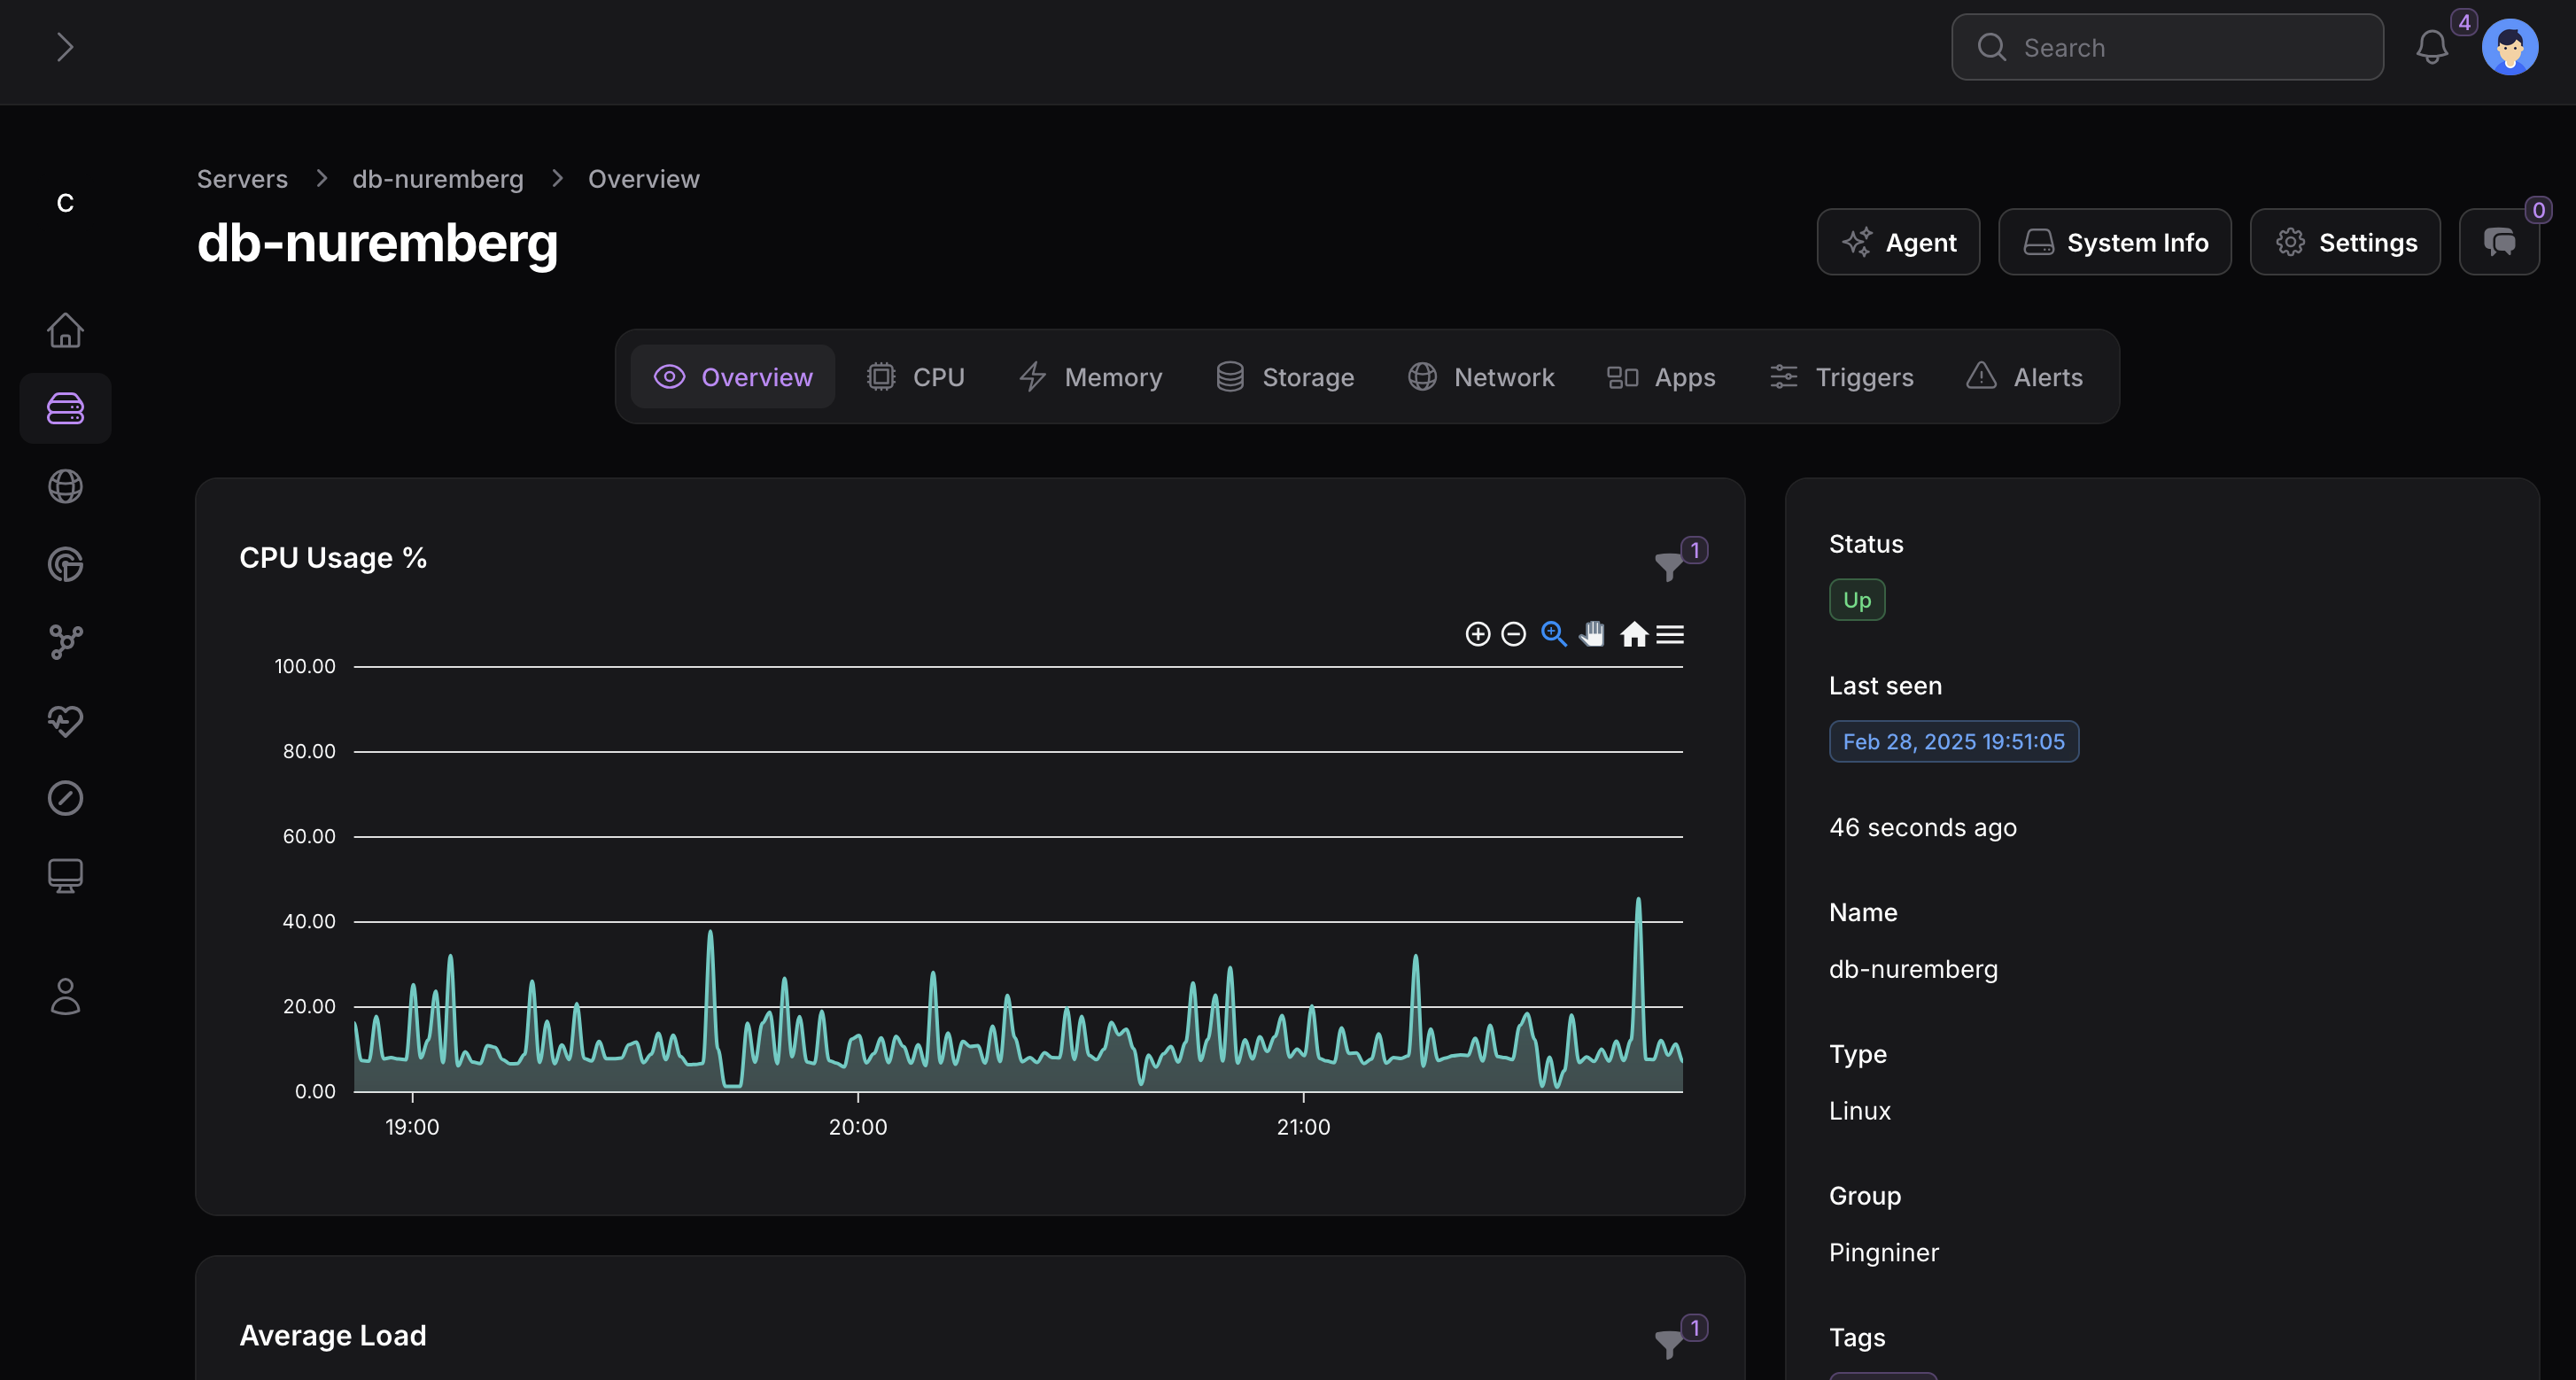Viewport: 2576px width, 1380px height.
Task: Open the notifications bell
Action: pyautogui.click(x=2431, y=47)
